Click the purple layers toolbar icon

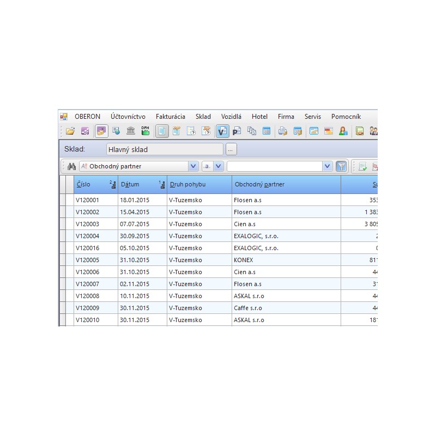(85, 131)
